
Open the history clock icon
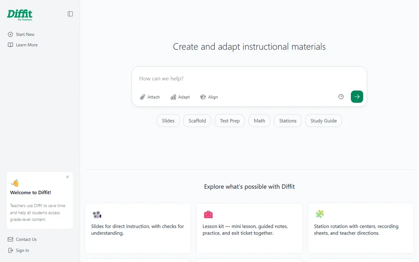pos(341,97)
